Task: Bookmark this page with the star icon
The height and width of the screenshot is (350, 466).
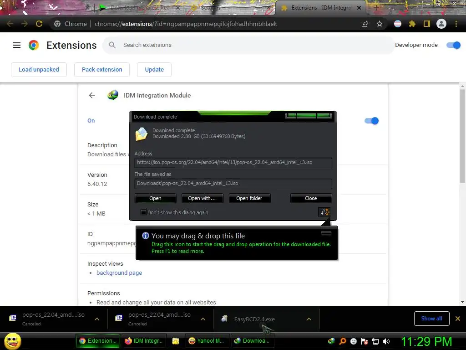Action: (x=380, y=24)
